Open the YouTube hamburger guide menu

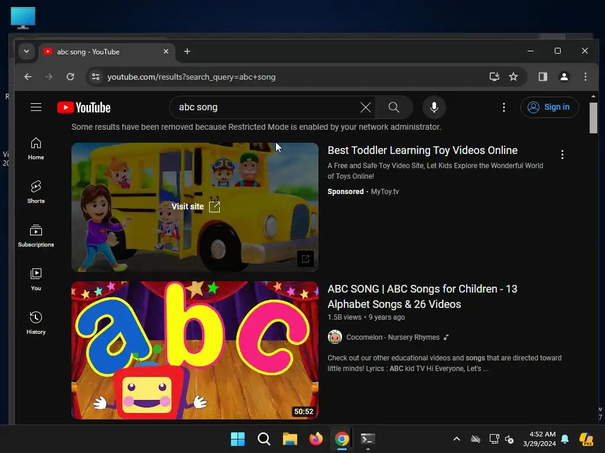(36, 107)
